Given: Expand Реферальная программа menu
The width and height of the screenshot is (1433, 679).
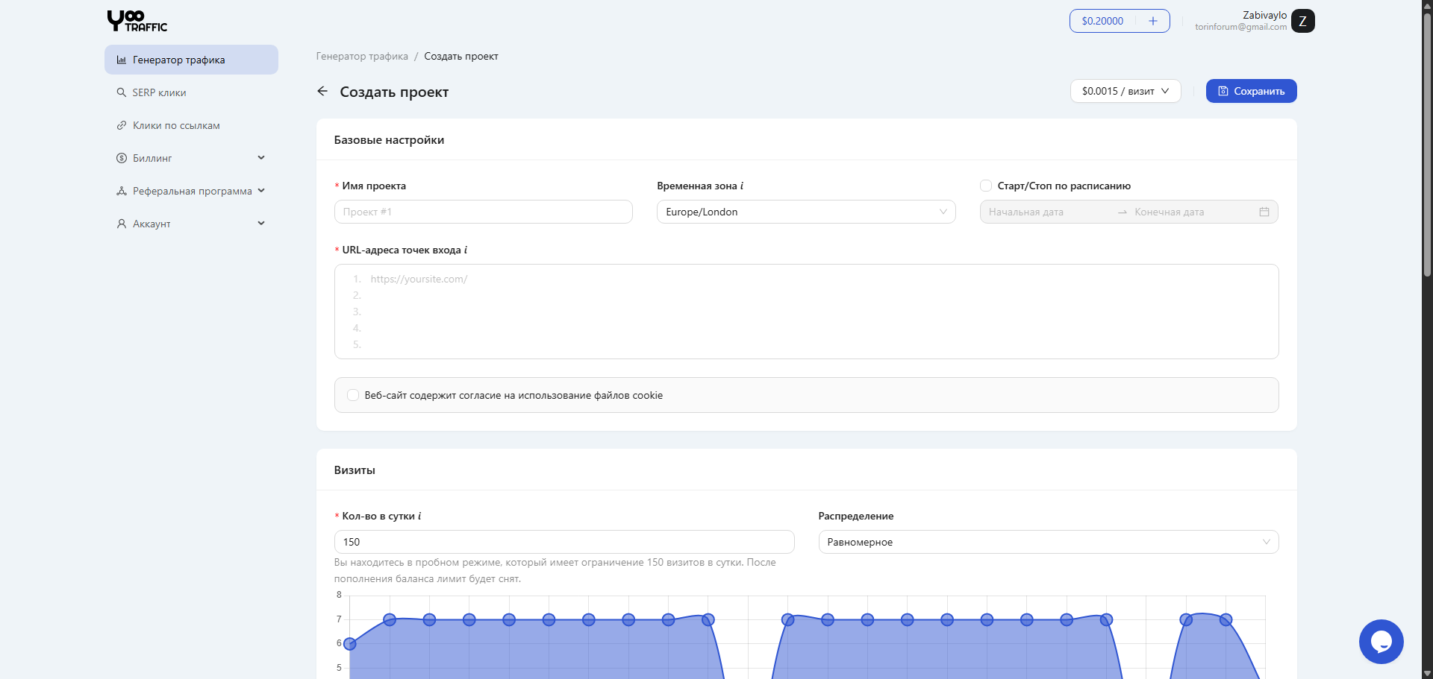Looking at the screenshot, I should point(191,191).
